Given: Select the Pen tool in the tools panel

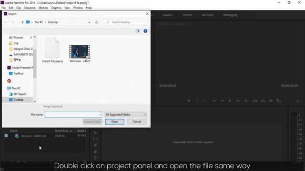Looking at the screenshot, I should pyautogui.click(x=95, y=145).
